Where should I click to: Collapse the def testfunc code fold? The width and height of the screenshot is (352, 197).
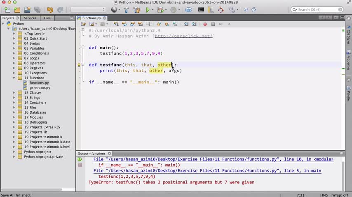click(x=83, y=64)
